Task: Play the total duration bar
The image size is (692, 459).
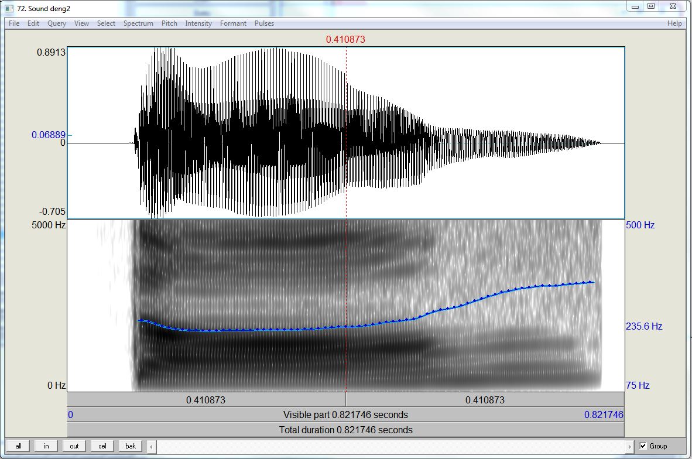Action: pyautogui.click(x=345, y=430)
